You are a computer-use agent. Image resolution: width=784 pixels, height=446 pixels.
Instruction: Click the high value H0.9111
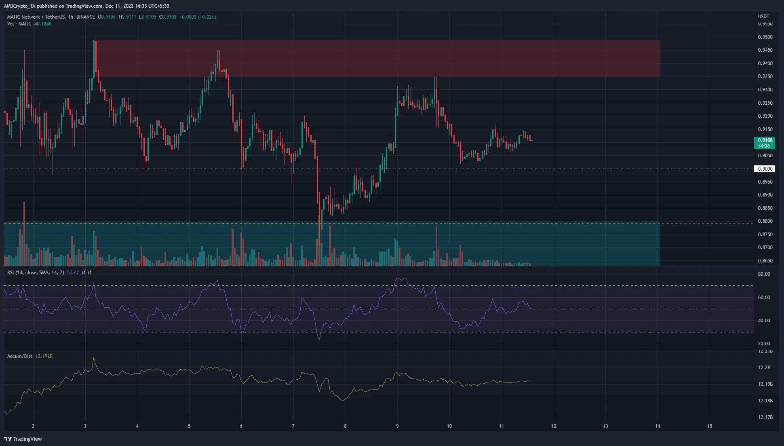[127, 17]
